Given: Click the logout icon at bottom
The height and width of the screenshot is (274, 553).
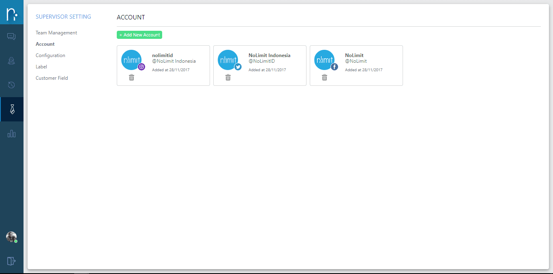Looking at the screenshot, I should [11, 261].
